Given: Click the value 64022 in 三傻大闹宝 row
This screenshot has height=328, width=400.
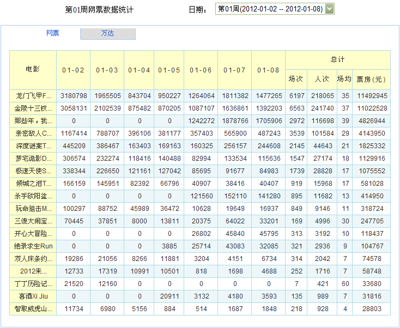Looking at the screenshot, I should [235, 221].
